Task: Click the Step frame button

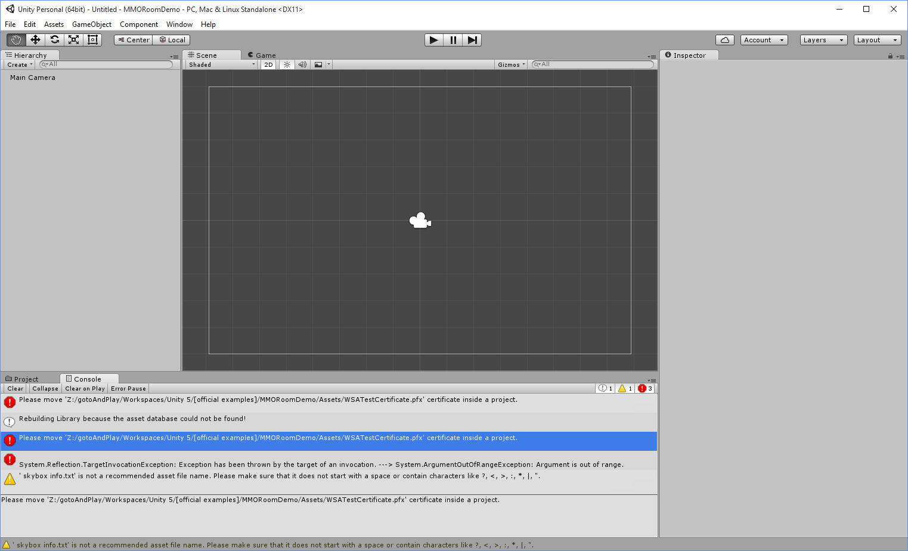Action: click(x=472, y=40)
